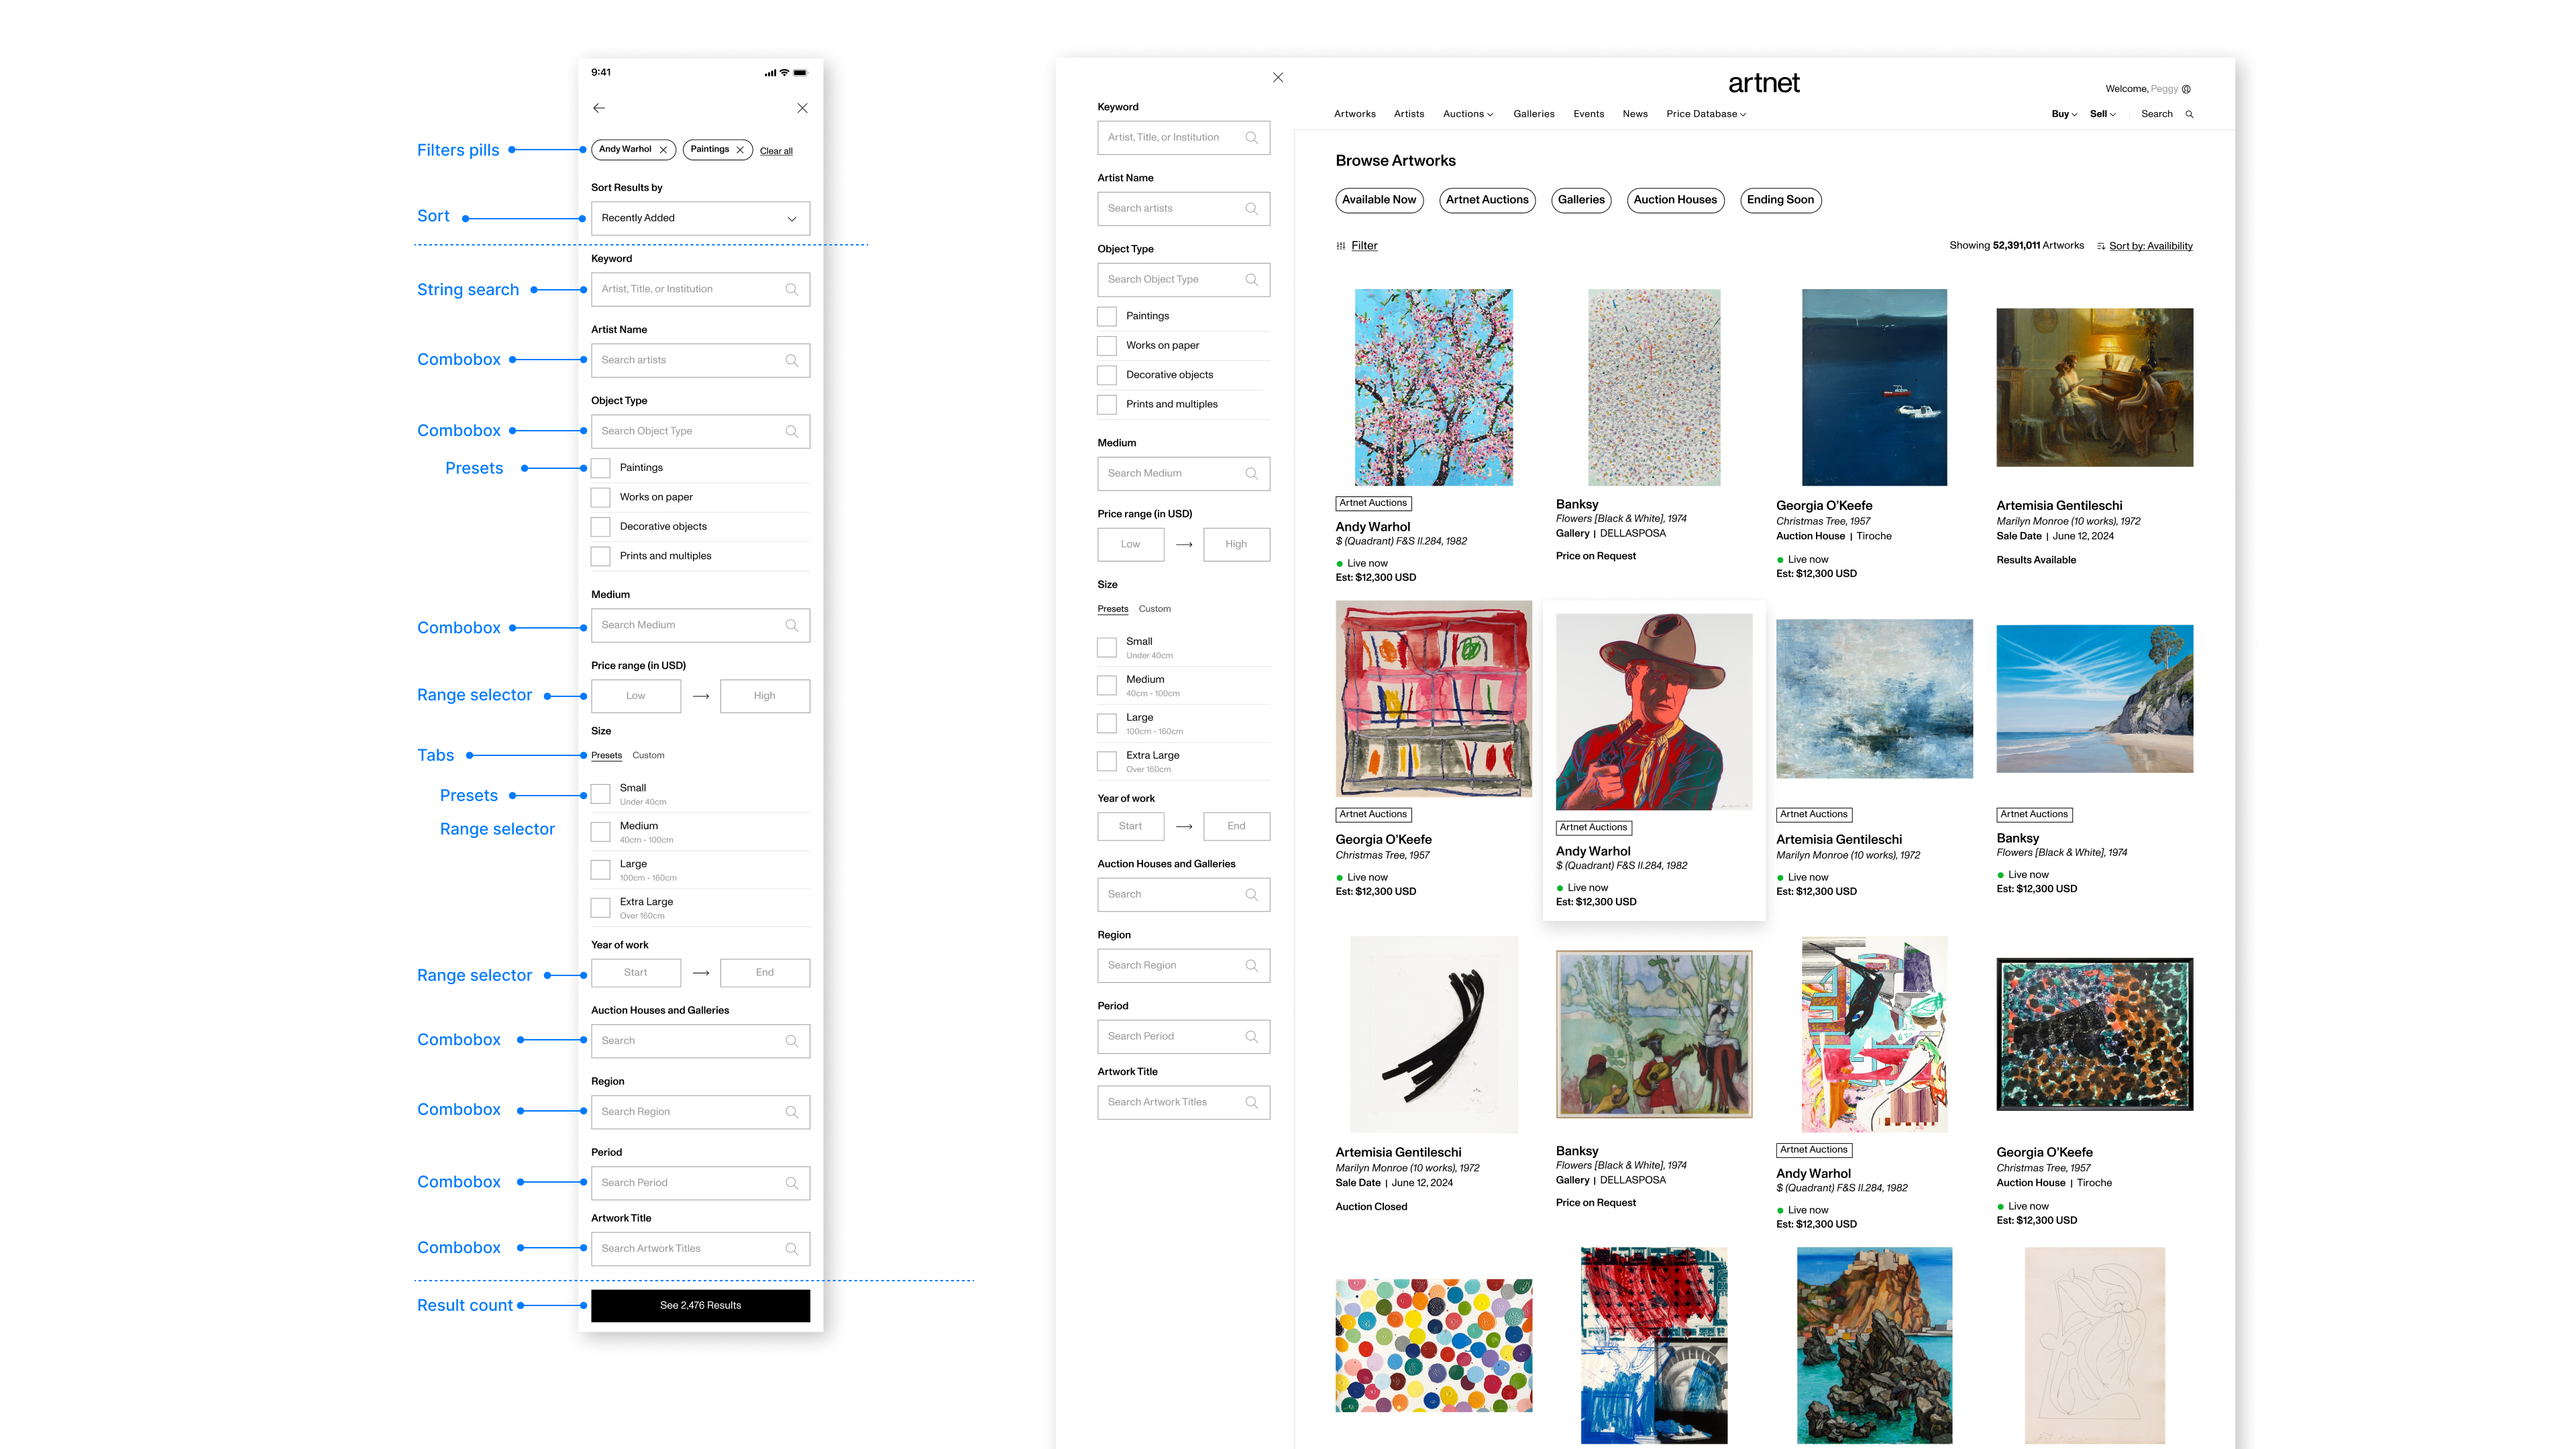Remove the Andy Warhol filter pill
2576x1449 pixels.
(x=663, y=150)
